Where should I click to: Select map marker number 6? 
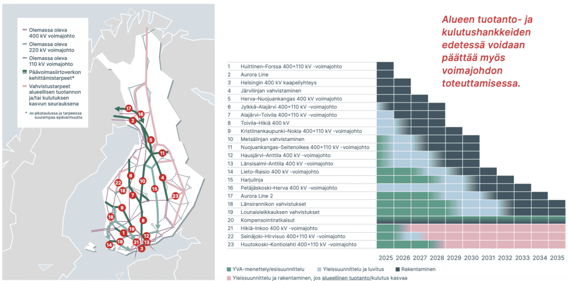[x=131, y=176]
